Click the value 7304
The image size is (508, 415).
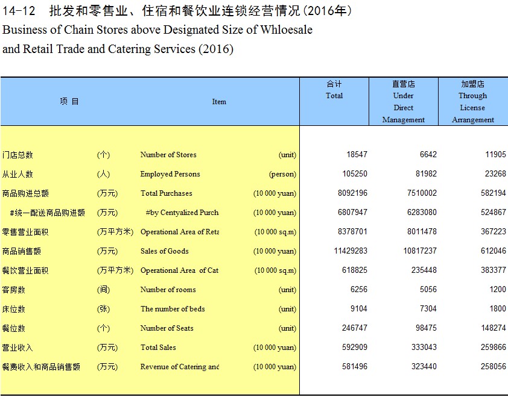point(428,308)
